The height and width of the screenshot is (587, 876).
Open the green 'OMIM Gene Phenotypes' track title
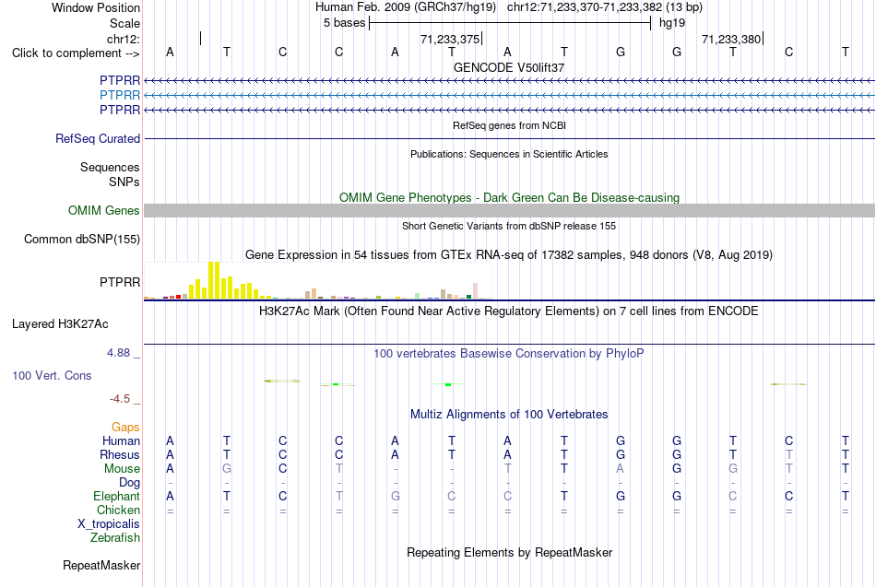[509, 198]
